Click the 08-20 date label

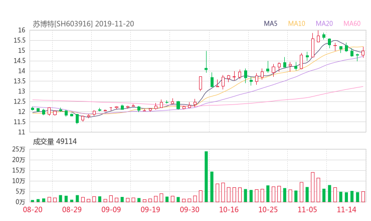33,209
